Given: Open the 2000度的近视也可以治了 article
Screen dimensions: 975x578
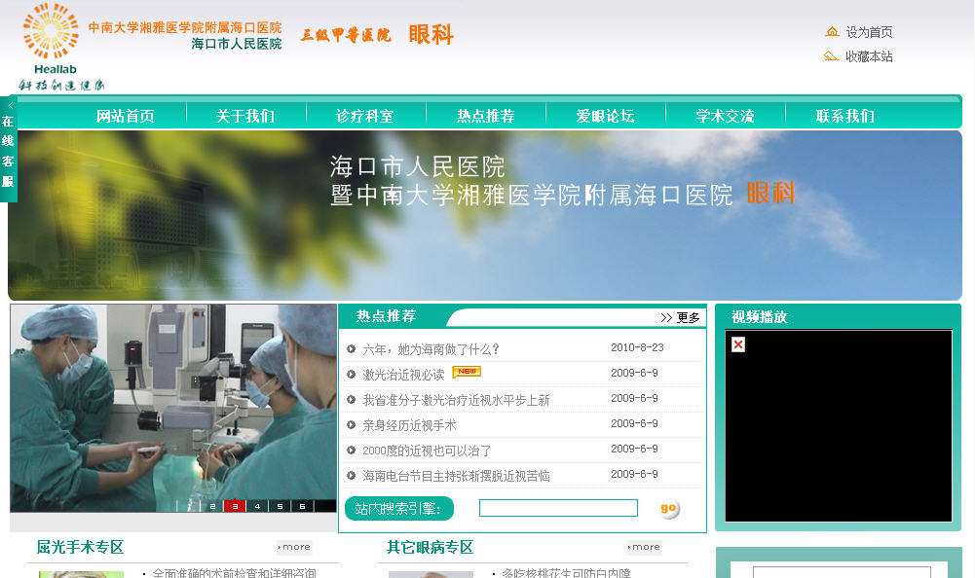Looking at the screenshot, I should point(427,451).
